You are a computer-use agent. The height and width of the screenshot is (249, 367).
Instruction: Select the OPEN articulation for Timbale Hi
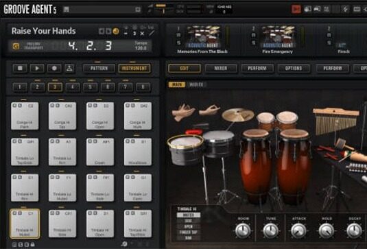tap(189, 226)
